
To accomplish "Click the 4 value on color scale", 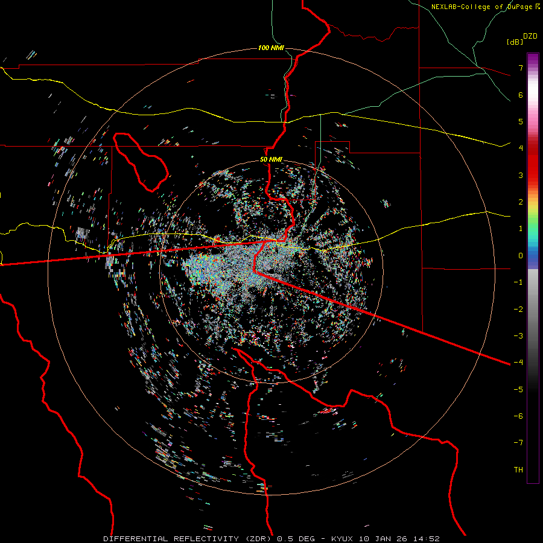I will coord(521,148).
